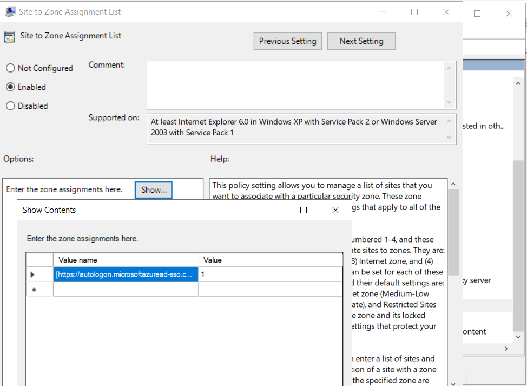Maximize the Show Contents dialog
This screenshot has width=527, height=386.
[304, 210]
